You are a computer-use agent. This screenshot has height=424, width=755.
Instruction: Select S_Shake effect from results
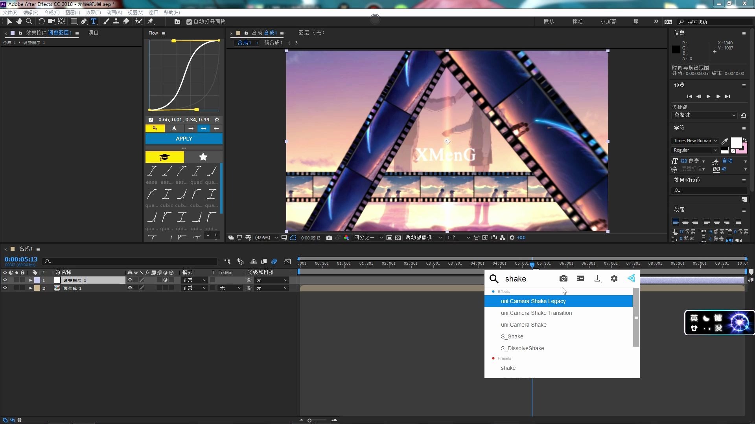(558, 337)
